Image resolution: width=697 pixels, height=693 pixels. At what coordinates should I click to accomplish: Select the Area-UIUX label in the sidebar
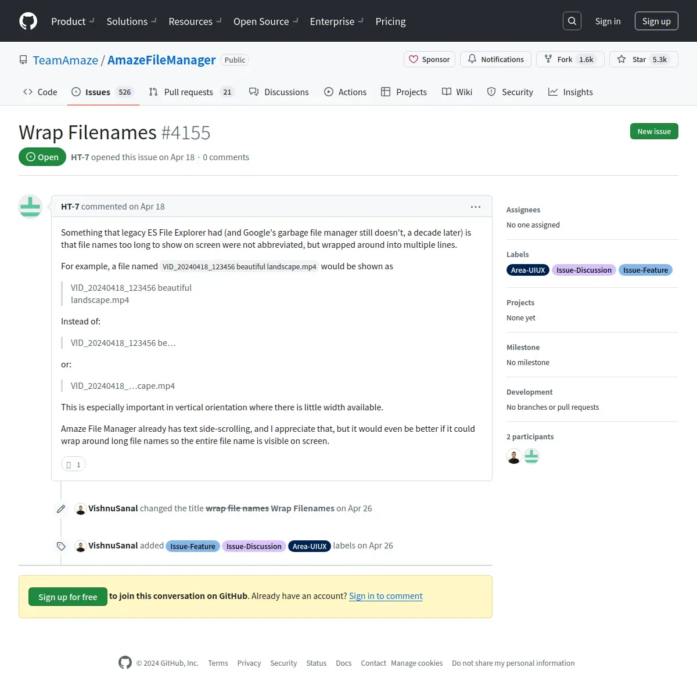point(528,270)
